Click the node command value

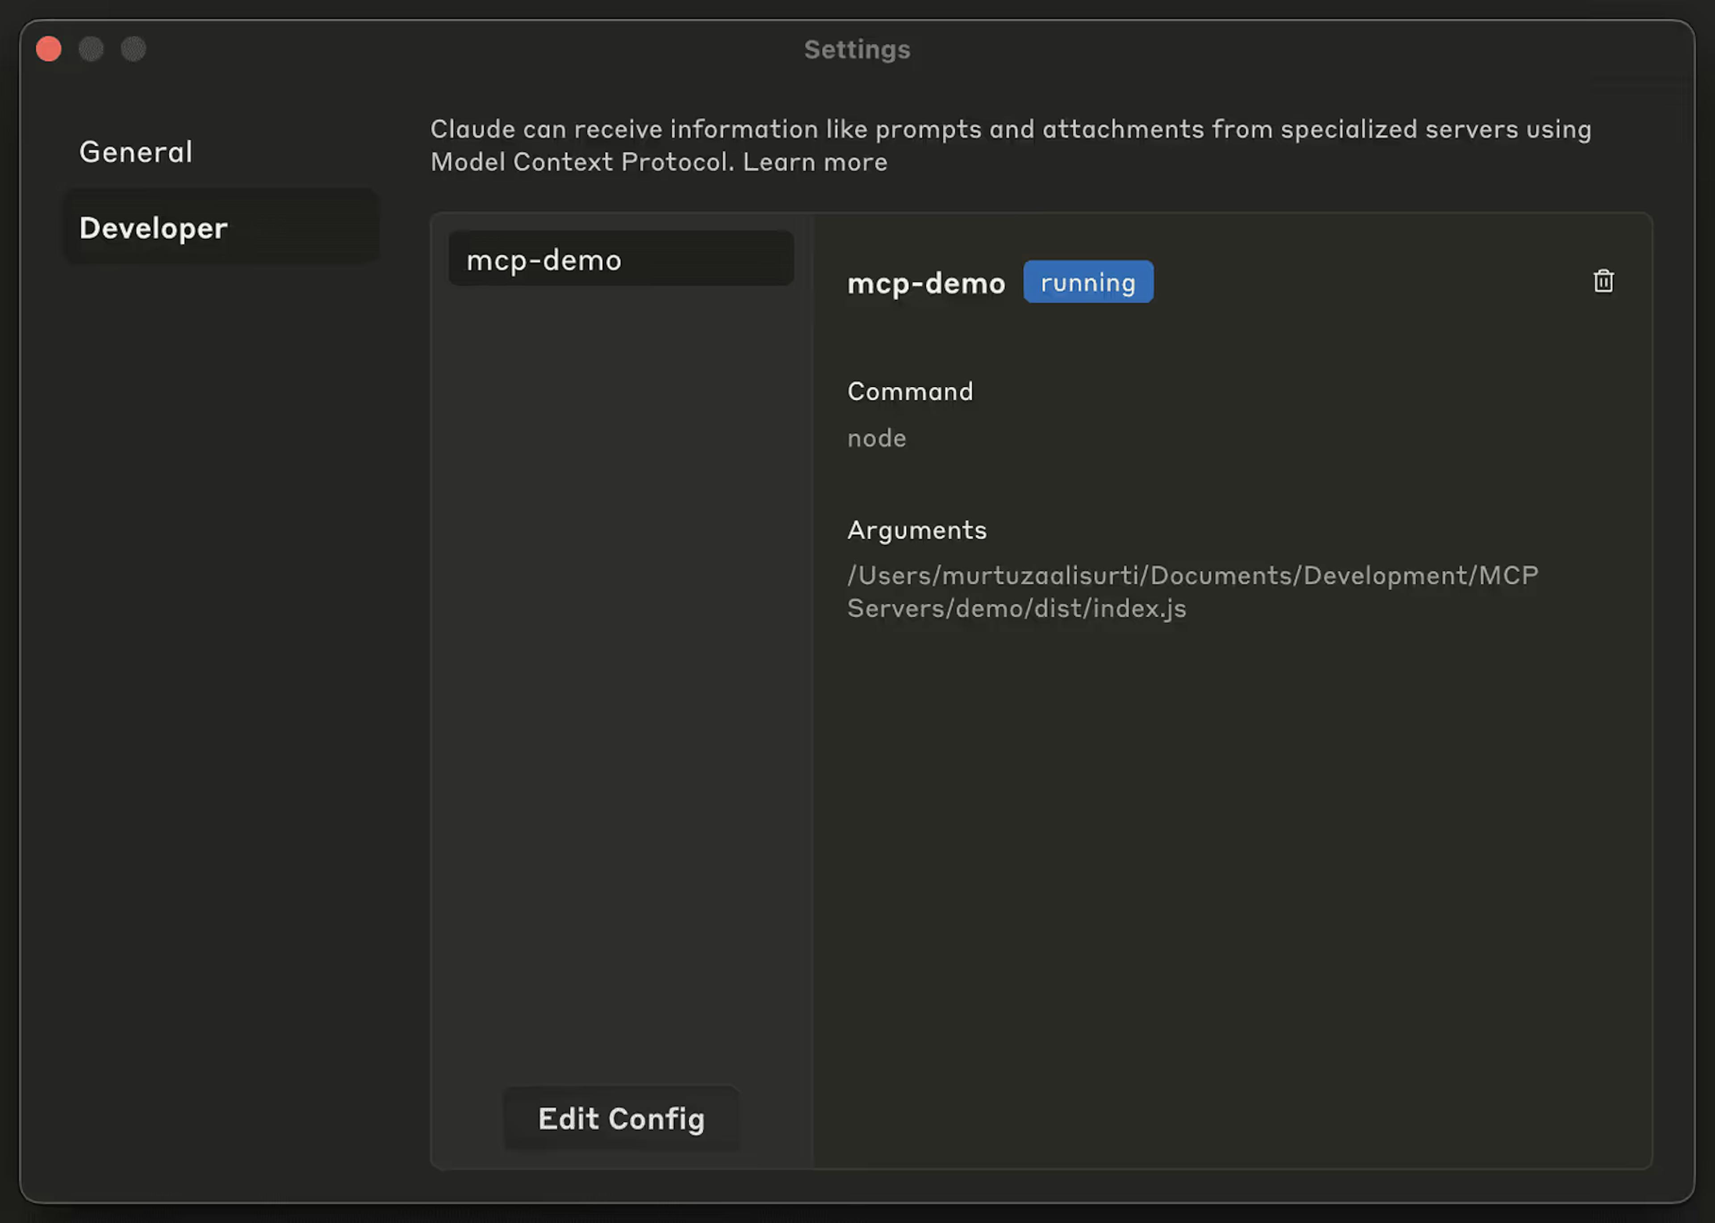(876, 438)
